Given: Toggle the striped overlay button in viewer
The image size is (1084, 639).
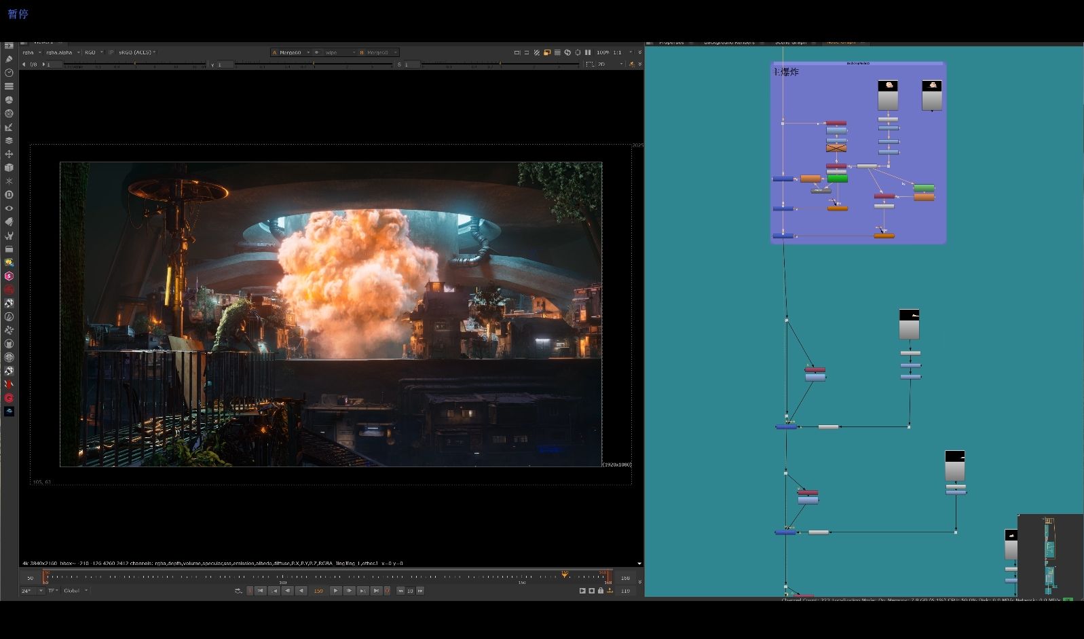Looking at the screenshot, I should tap(537, 52).
